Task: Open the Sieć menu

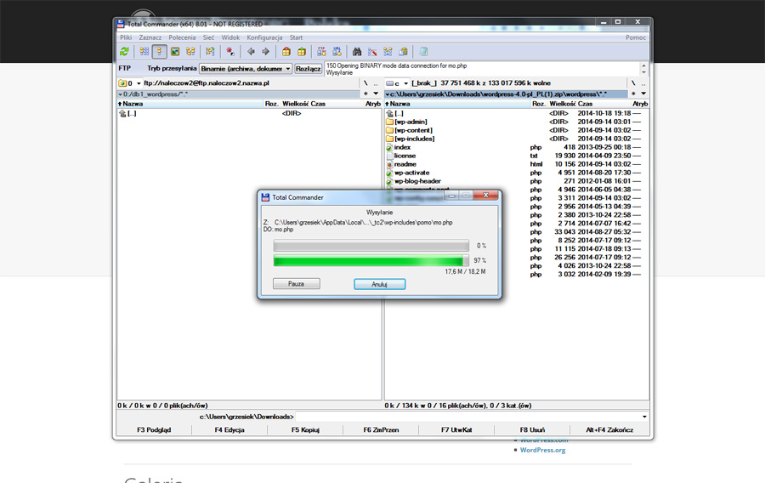Action: (208, 37)
